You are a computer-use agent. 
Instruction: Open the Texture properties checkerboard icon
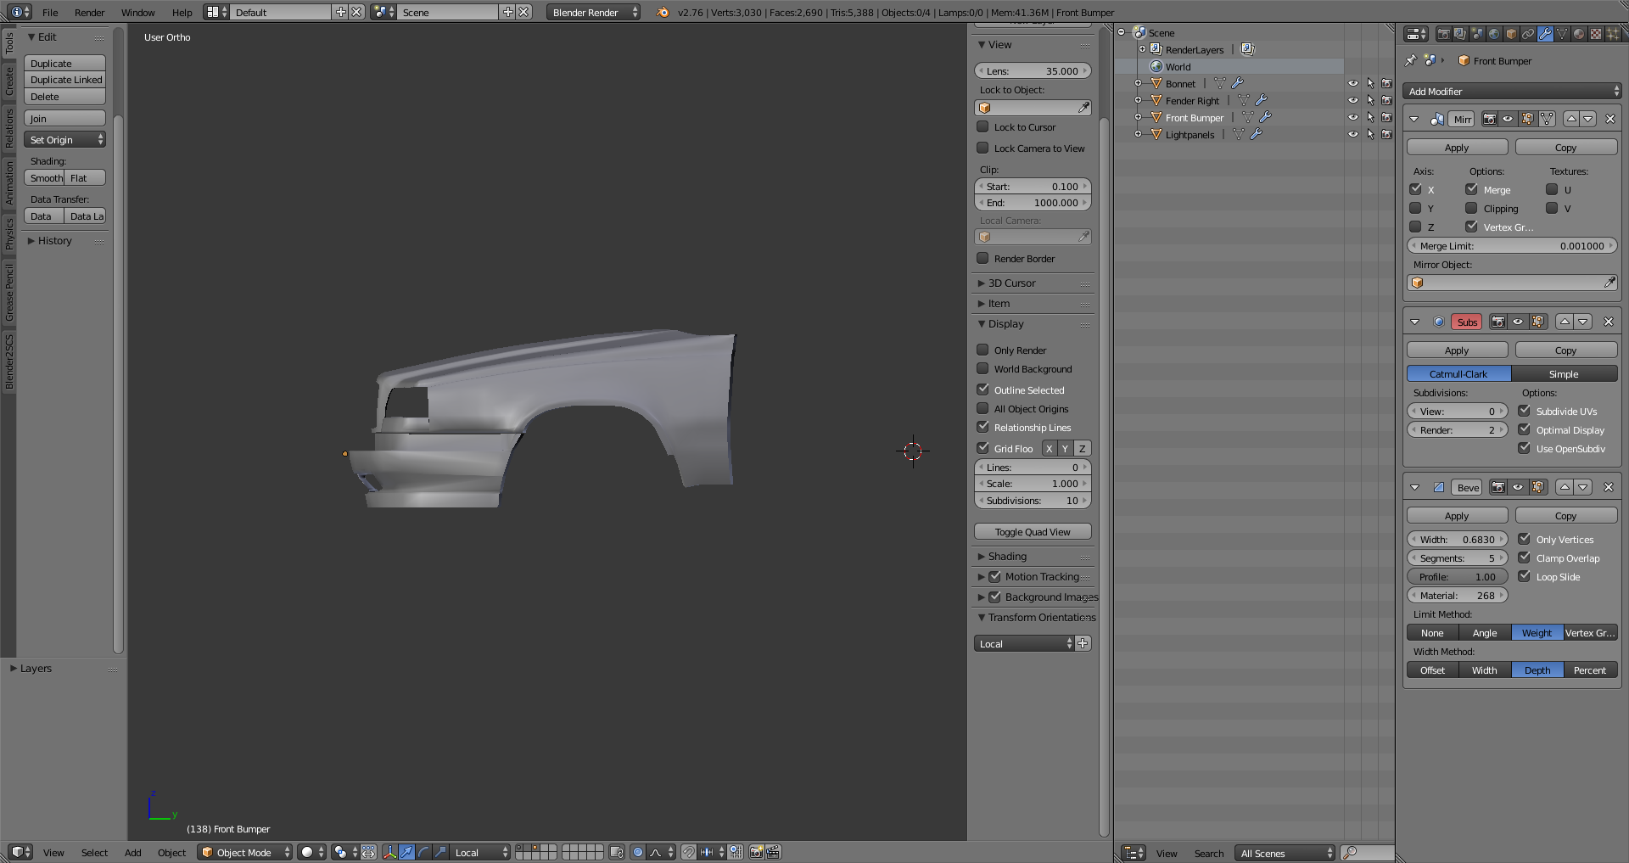tap(1596, 34)
